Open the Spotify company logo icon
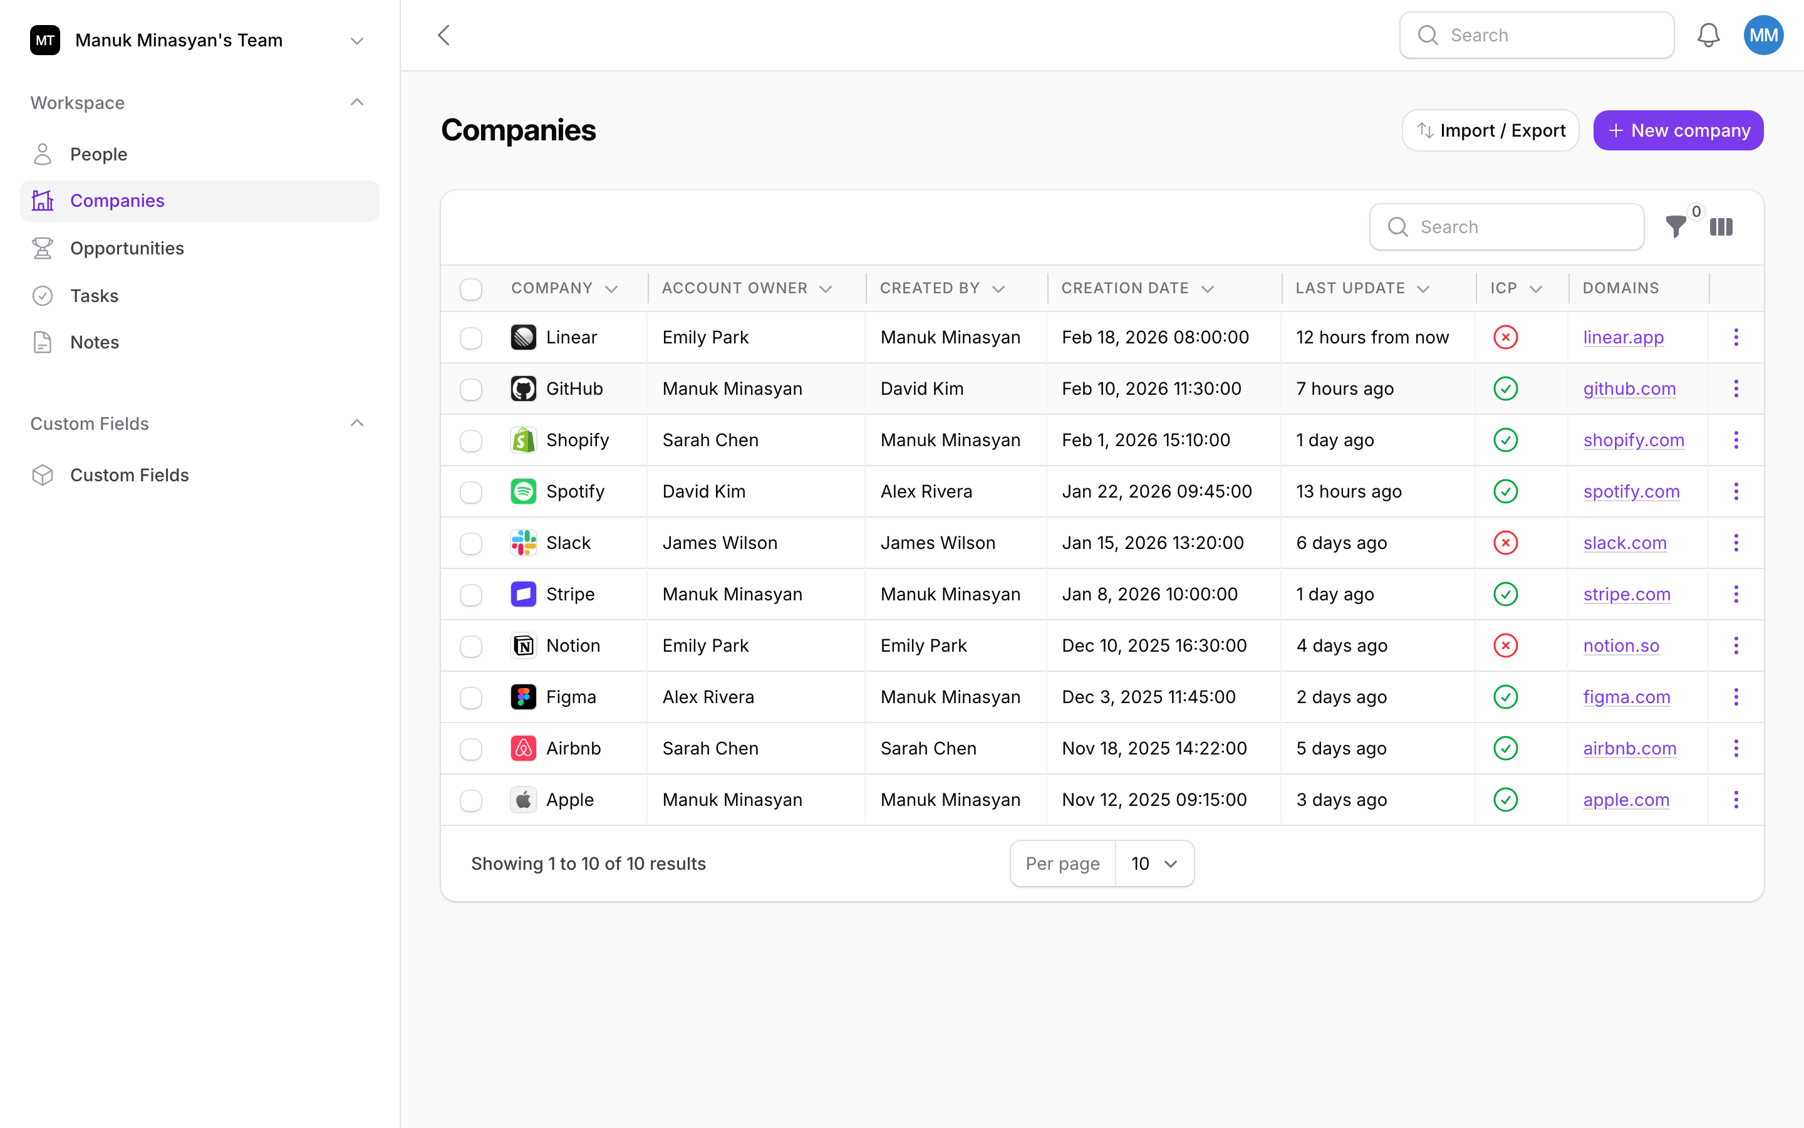The width and height of the screenshot is (1804, 1128). pyautogui.click(x=523, y=491)
